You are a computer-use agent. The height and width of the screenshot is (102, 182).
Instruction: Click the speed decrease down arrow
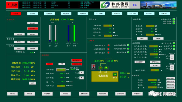click(81, 78)
